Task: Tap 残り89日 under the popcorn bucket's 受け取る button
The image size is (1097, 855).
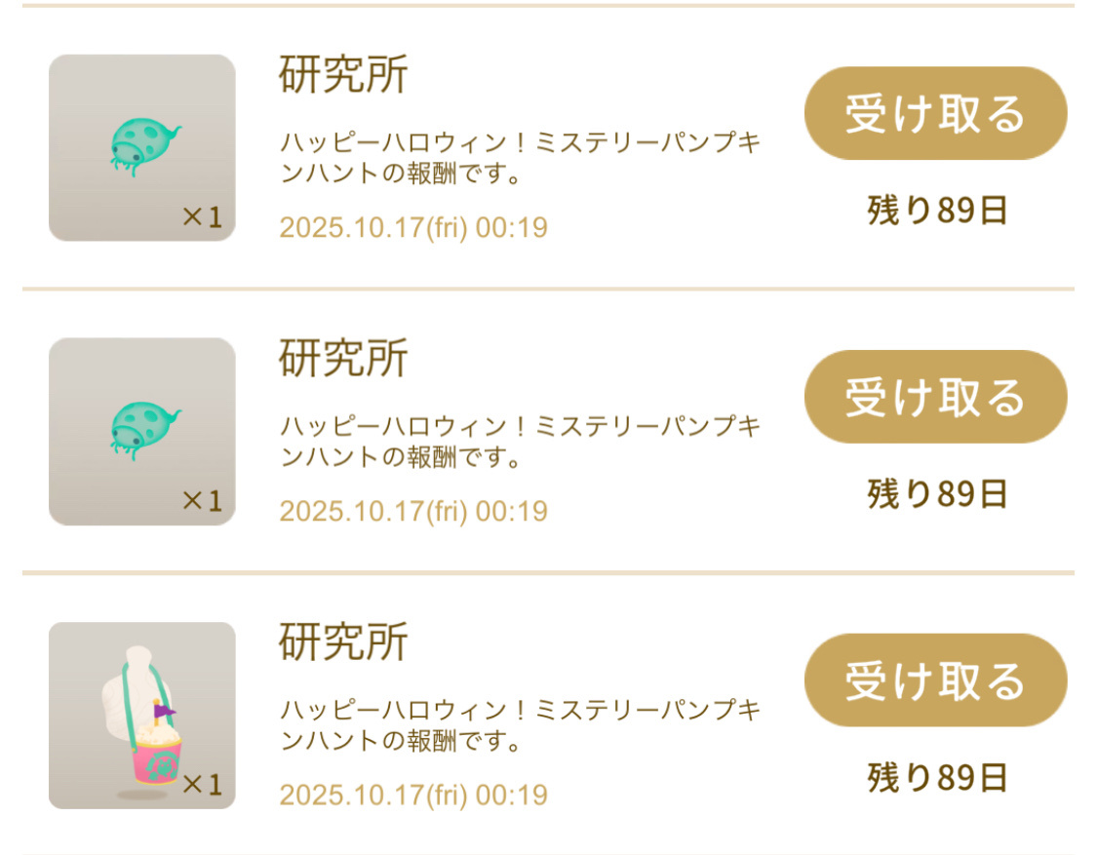Action: pyautogui.click(x=936, y=778)
